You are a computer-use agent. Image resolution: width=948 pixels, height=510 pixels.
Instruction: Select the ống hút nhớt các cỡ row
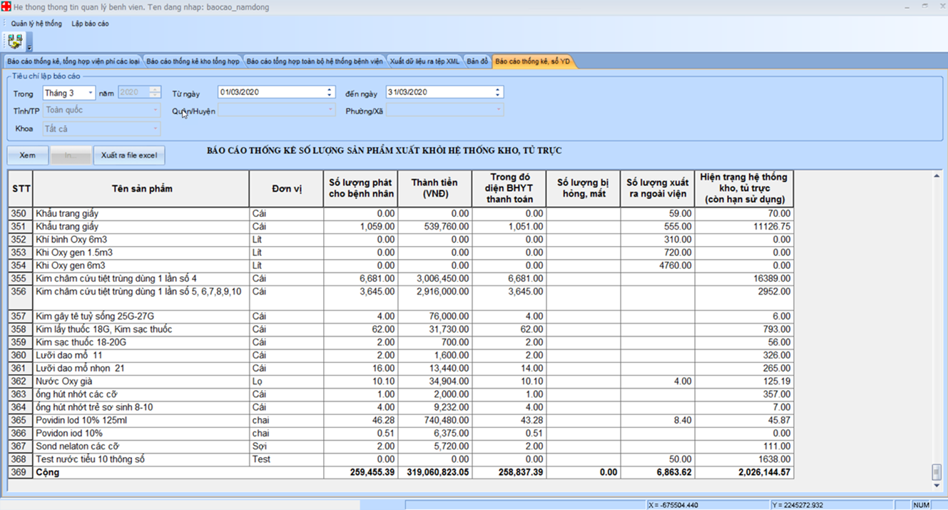[x=401, y=394]
